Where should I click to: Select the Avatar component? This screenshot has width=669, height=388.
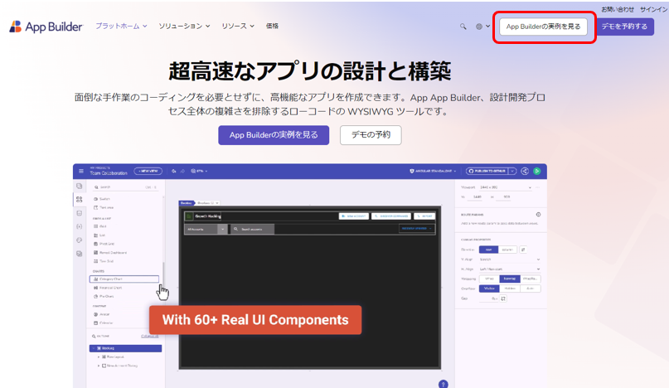click(x=101, y=314)
